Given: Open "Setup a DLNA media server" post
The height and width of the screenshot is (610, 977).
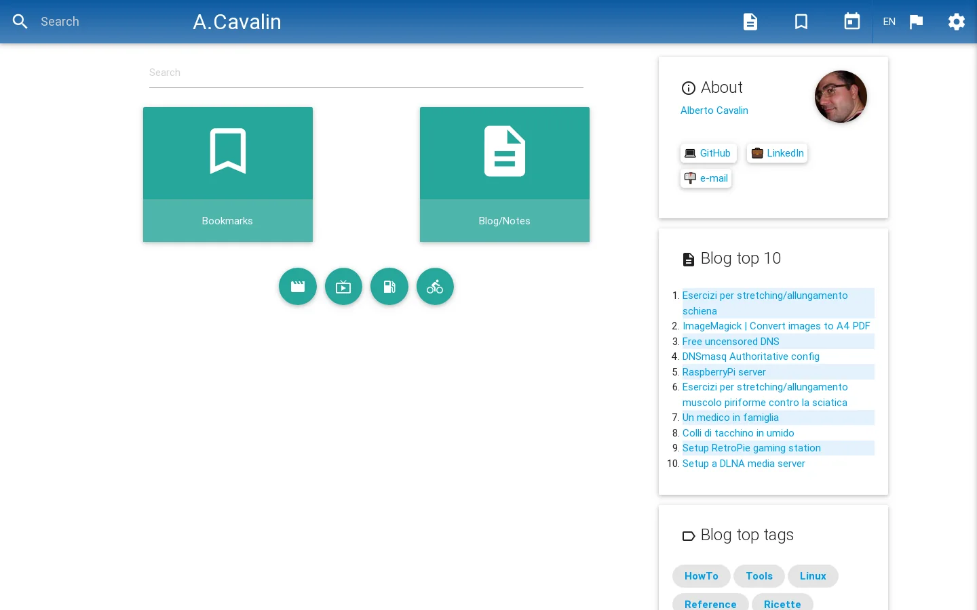Looking at the screenshot, I should pyautogui.click(x=744, y=464).
